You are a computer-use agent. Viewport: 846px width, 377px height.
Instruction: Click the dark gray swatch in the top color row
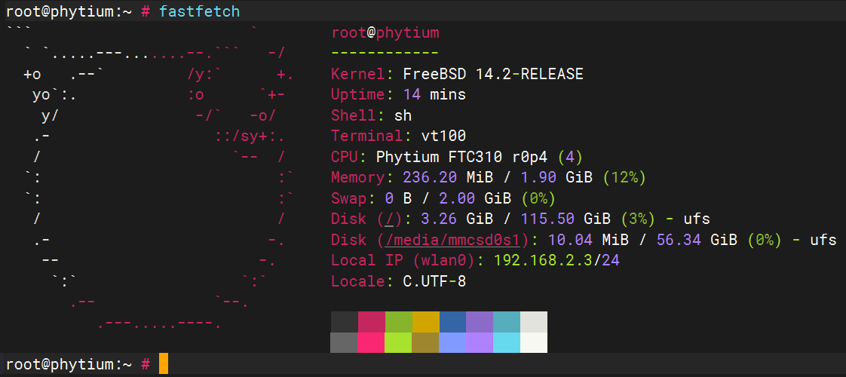tap(345, 321)
